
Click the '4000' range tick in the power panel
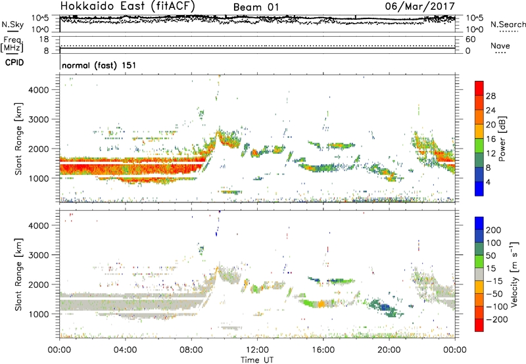38,90
